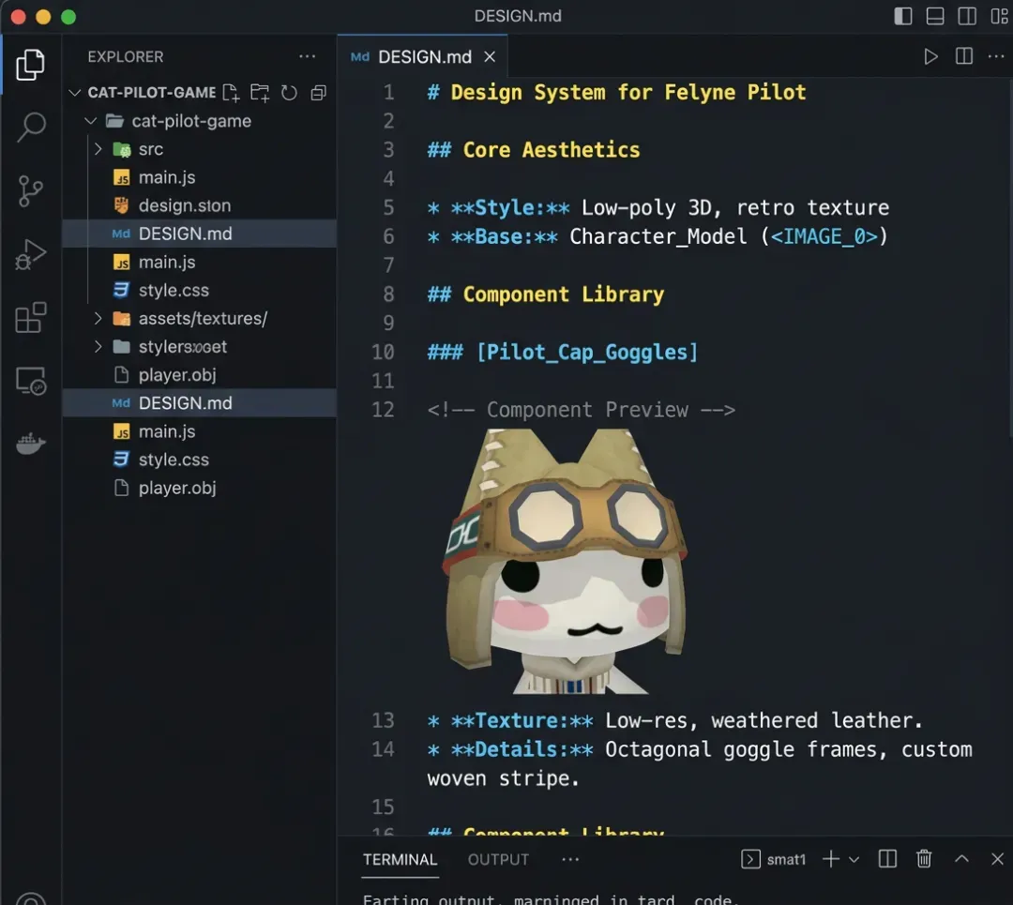The width and height of the screenshot is (1013, 905).
Task: Click line number 14 in the gutter
Action: tap(383, 749)
